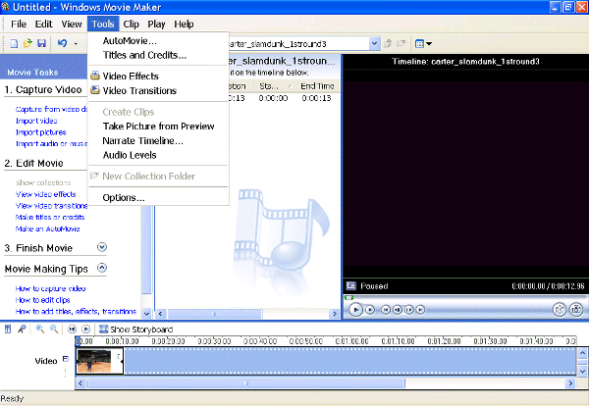Expand the Video track plus icon

66,359
